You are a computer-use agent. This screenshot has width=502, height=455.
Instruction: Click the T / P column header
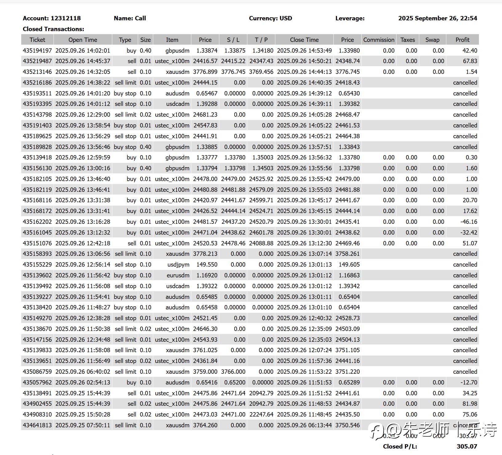261,40
